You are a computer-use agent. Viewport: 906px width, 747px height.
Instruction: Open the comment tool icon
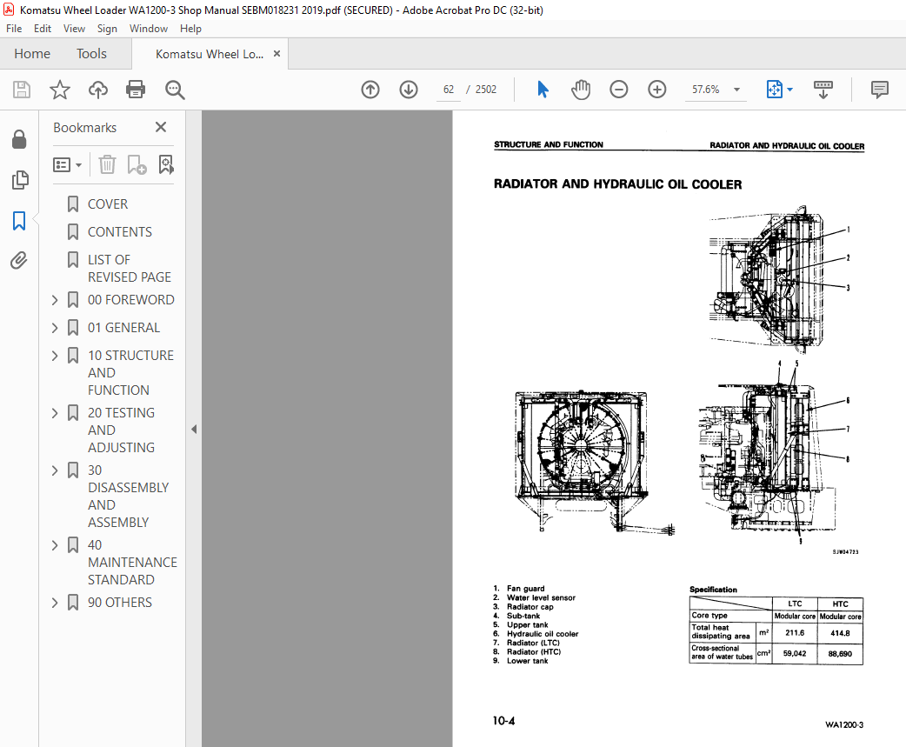tap(879, 90)
